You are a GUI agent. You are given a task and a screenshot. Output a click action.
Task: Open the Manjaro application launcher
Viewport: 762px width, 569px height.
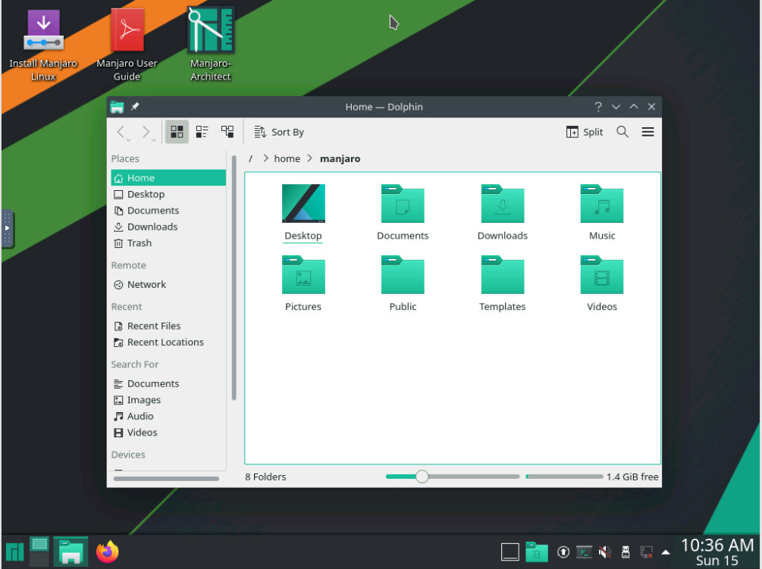pos(14,552)
